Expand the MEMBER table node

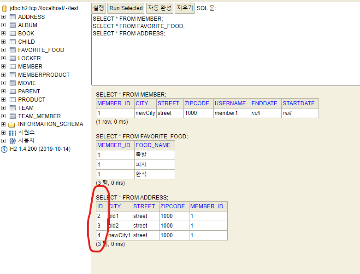click(3, 66)
